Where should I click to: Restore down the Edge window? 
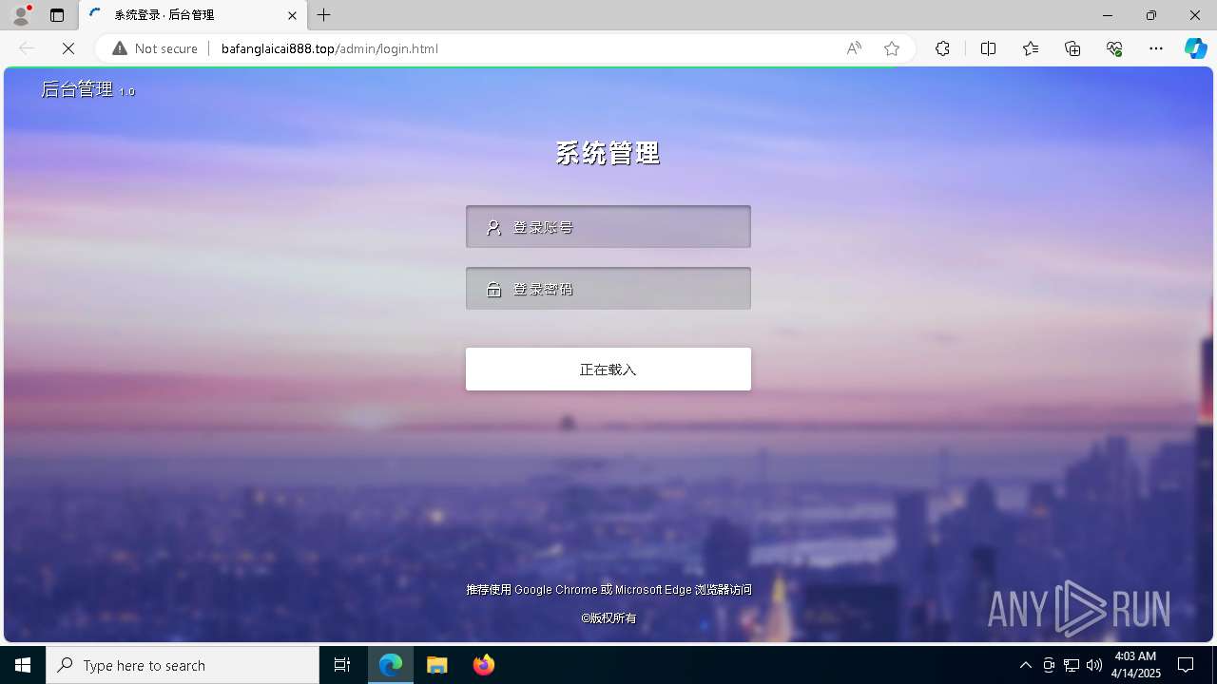tap(1150, 15)
